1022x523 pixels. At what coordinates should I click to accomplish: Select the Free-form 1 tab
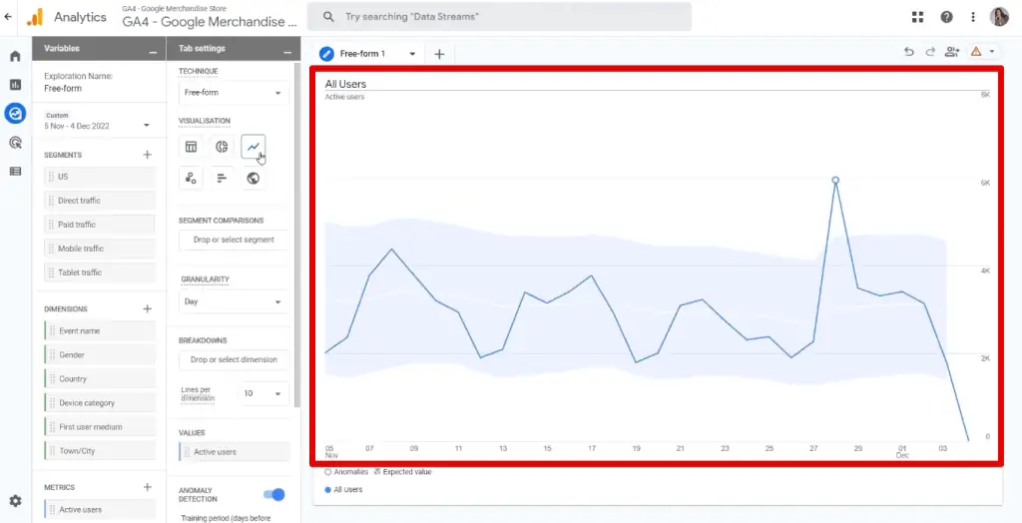coord(362,54)
